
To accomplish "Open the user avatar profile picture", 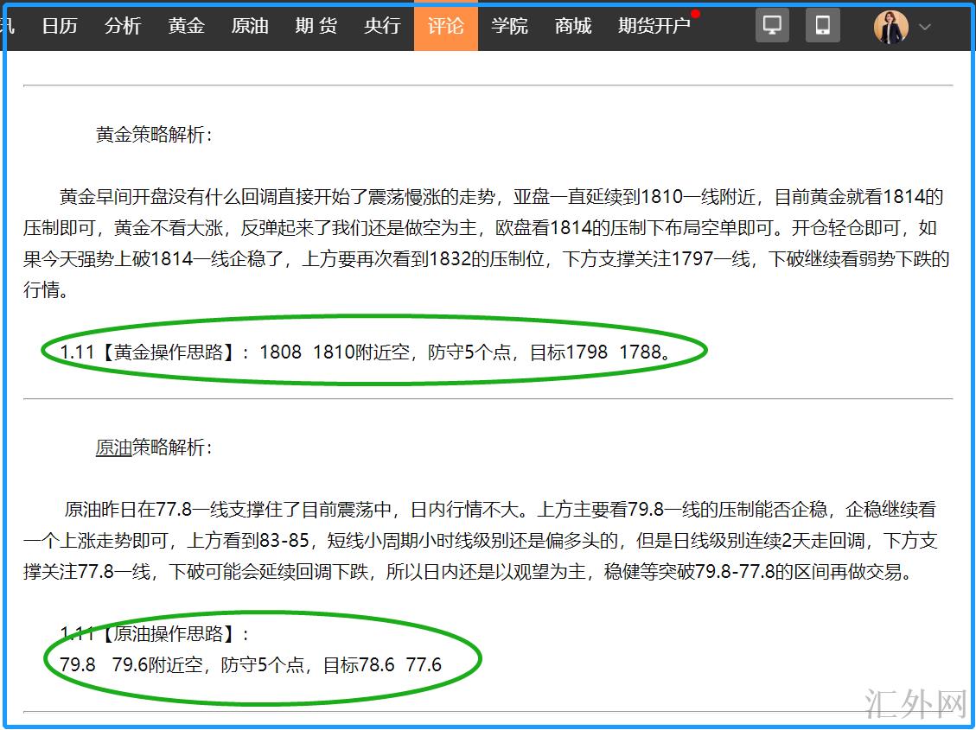I will click(x=890, y=27).
